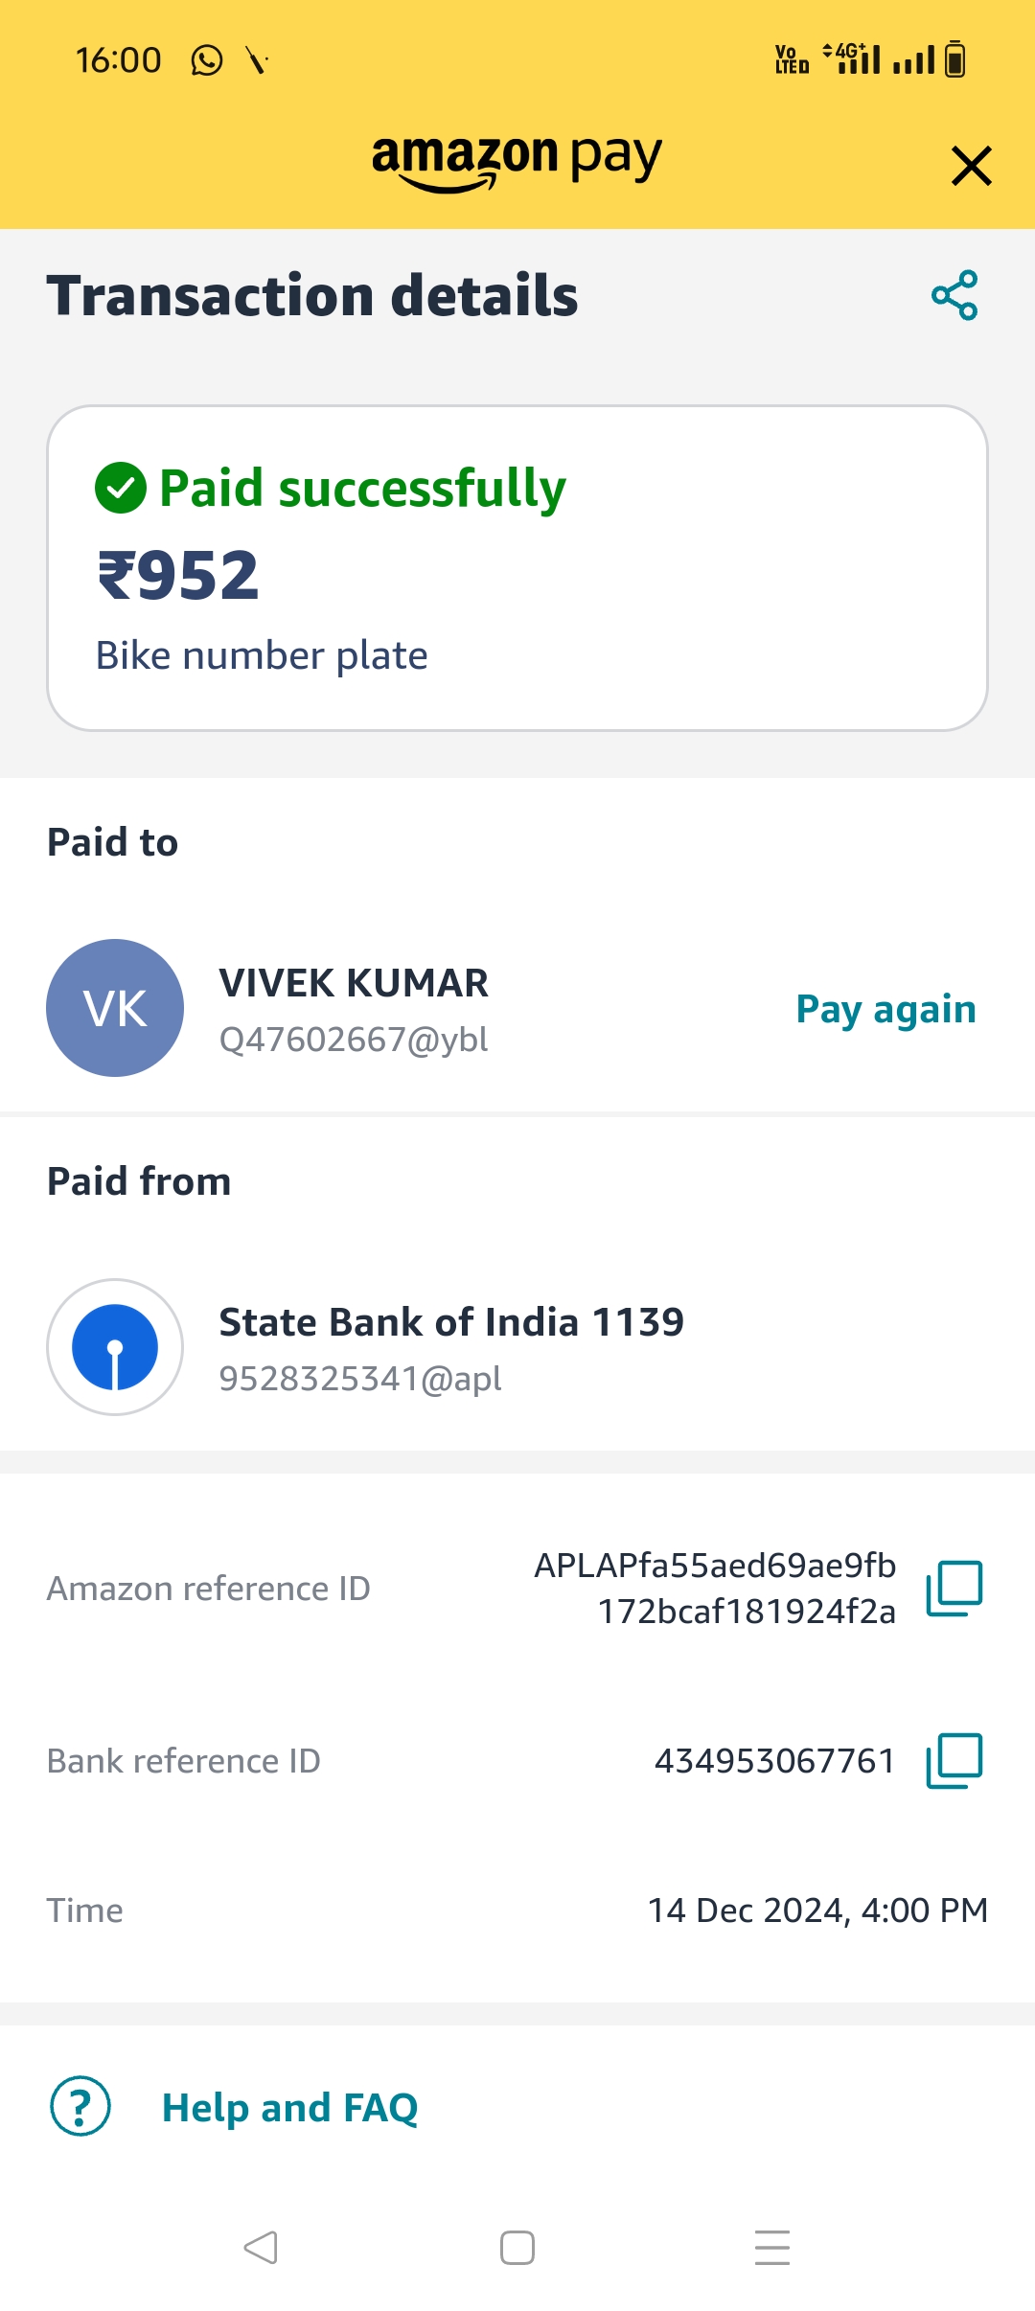
Task: Tap the VK avatar circle
Action: point(115,1008)
